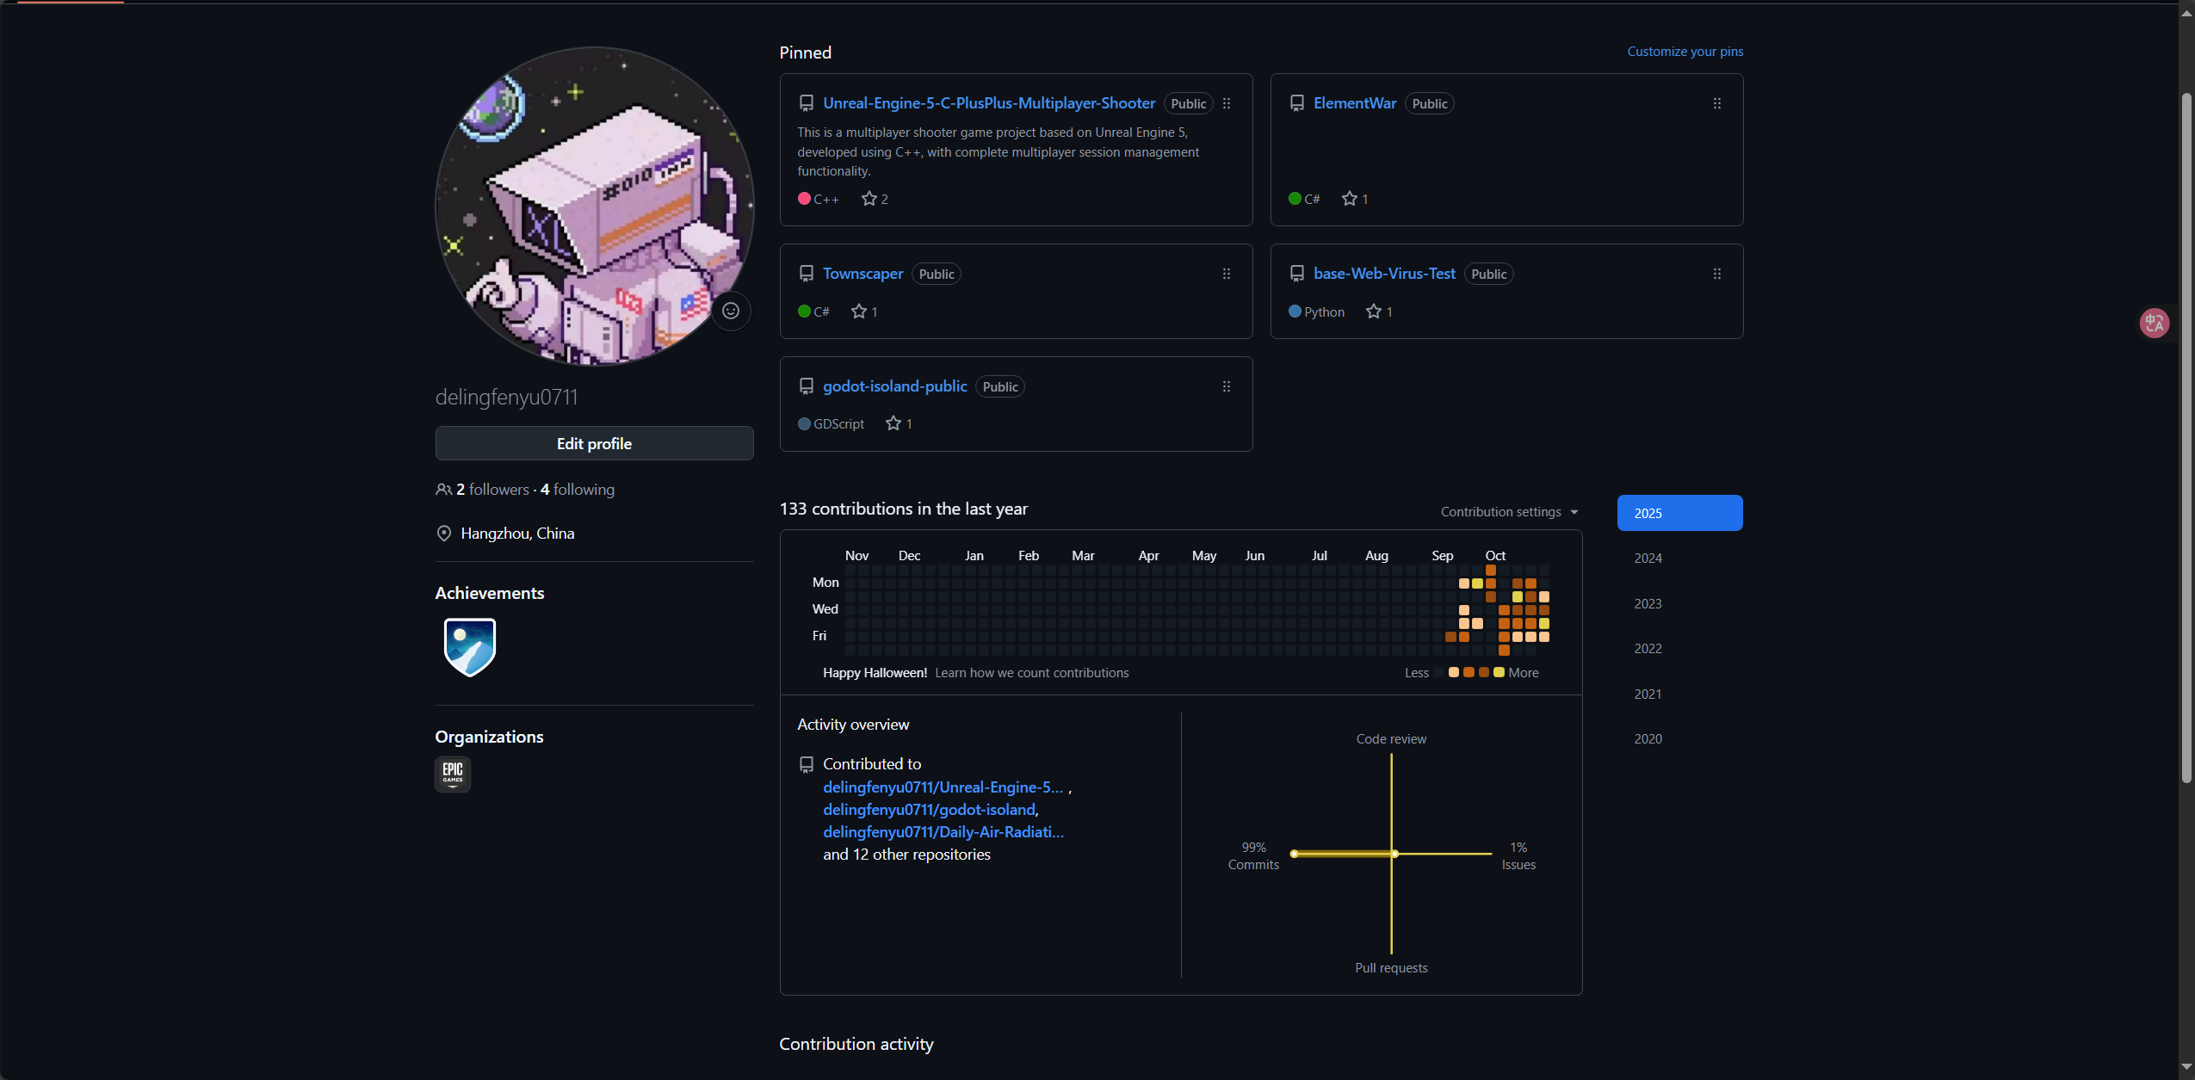The image size is (2195, 1080).
Task: Click the profile avatar picture
Action: tap(594, 207)
